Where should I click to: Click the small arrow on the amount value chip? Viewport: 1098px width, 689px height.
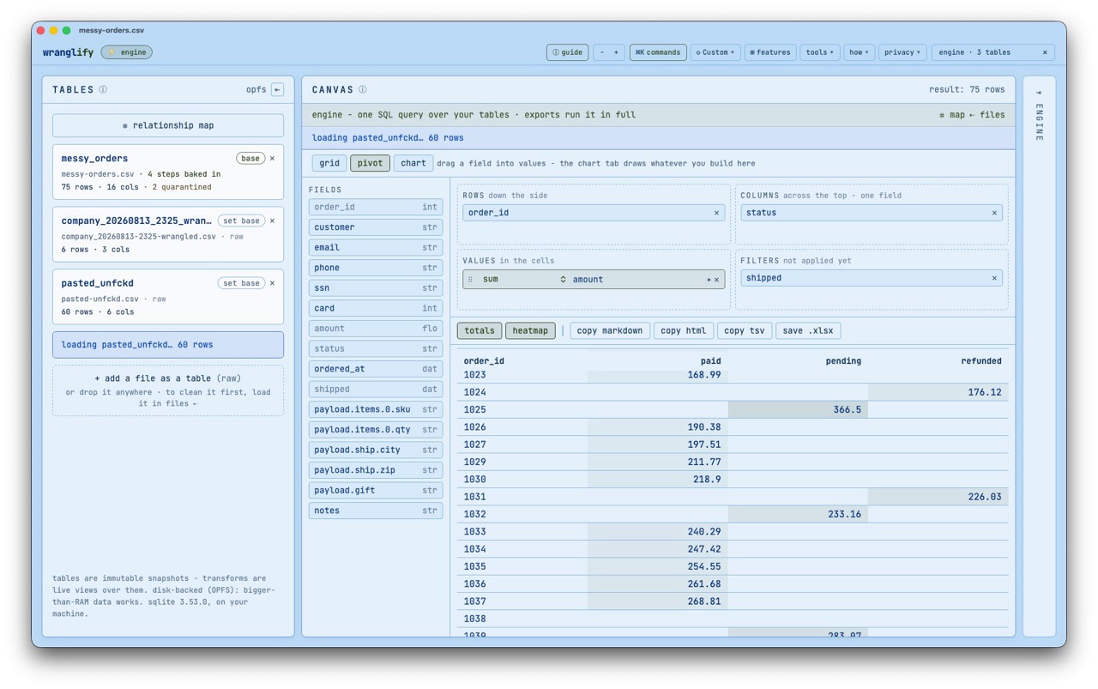point(709,280)
